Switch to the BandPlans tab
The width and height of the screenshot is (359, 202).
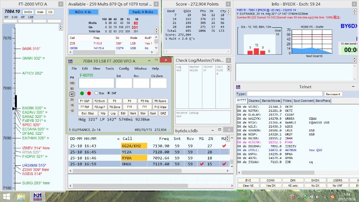pos(323,101)
